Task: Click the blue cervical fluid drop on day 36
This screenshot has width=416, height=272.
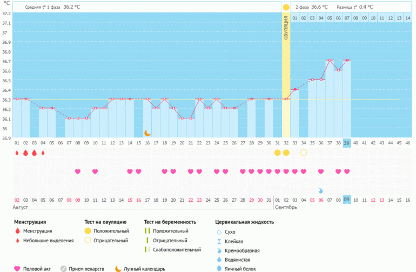Action: point(320,191)
